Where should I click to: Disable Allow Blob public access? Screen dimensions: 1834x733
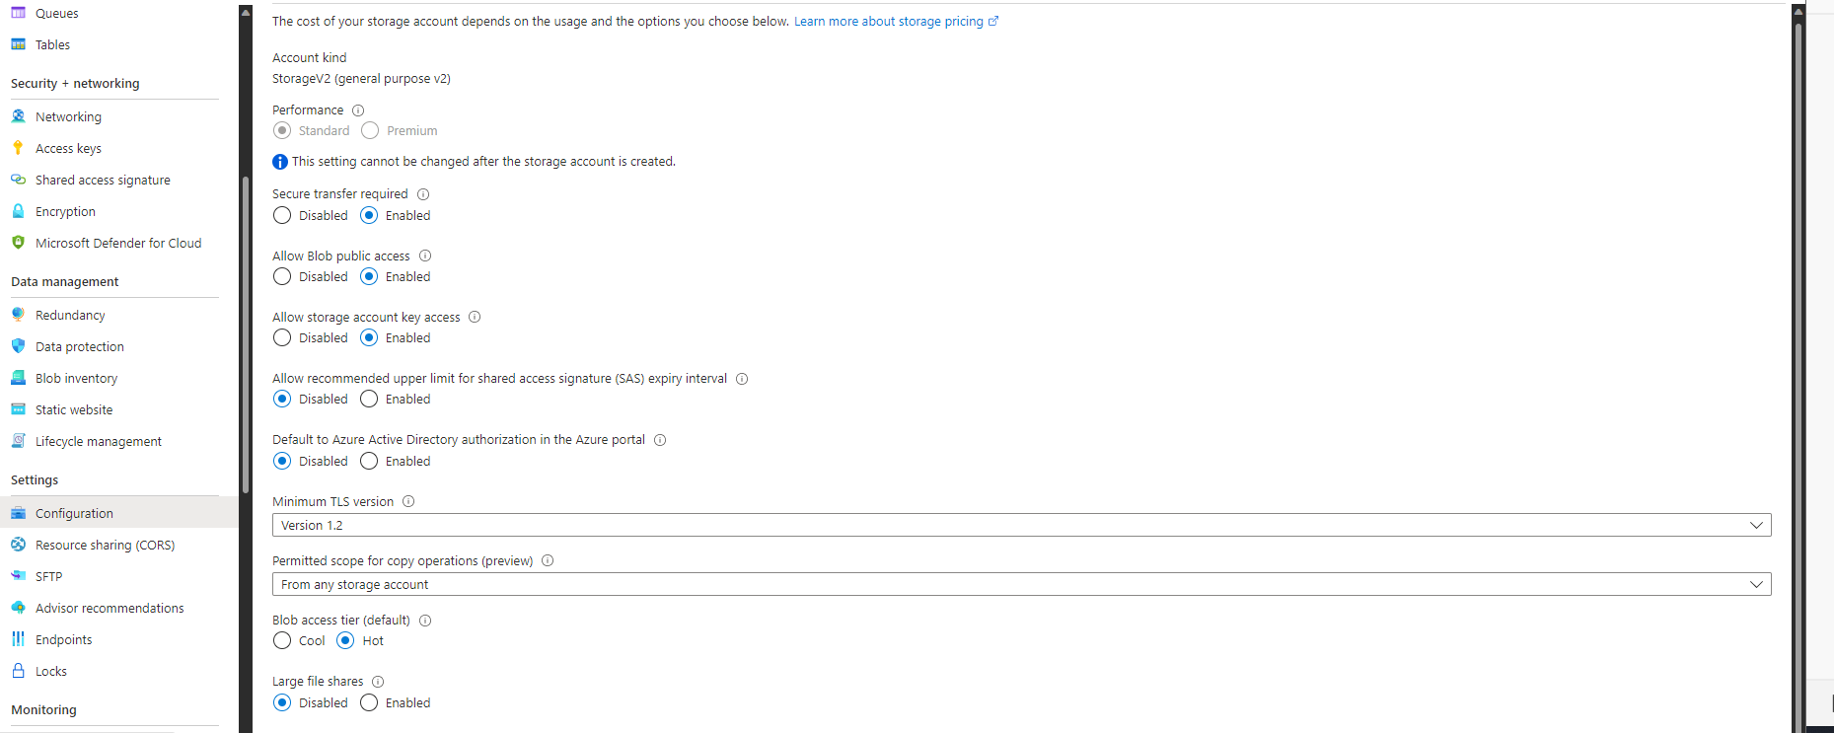[282, 276]
